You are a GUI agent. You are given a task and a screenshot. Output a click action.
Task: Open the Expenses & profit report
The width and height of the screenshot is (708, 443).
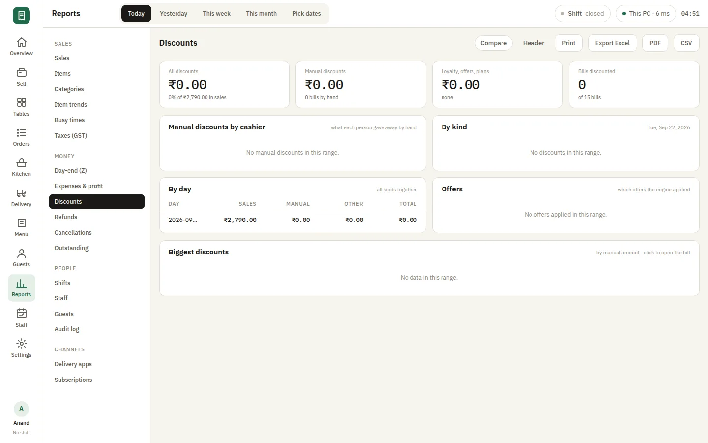[x=97, y=186]
